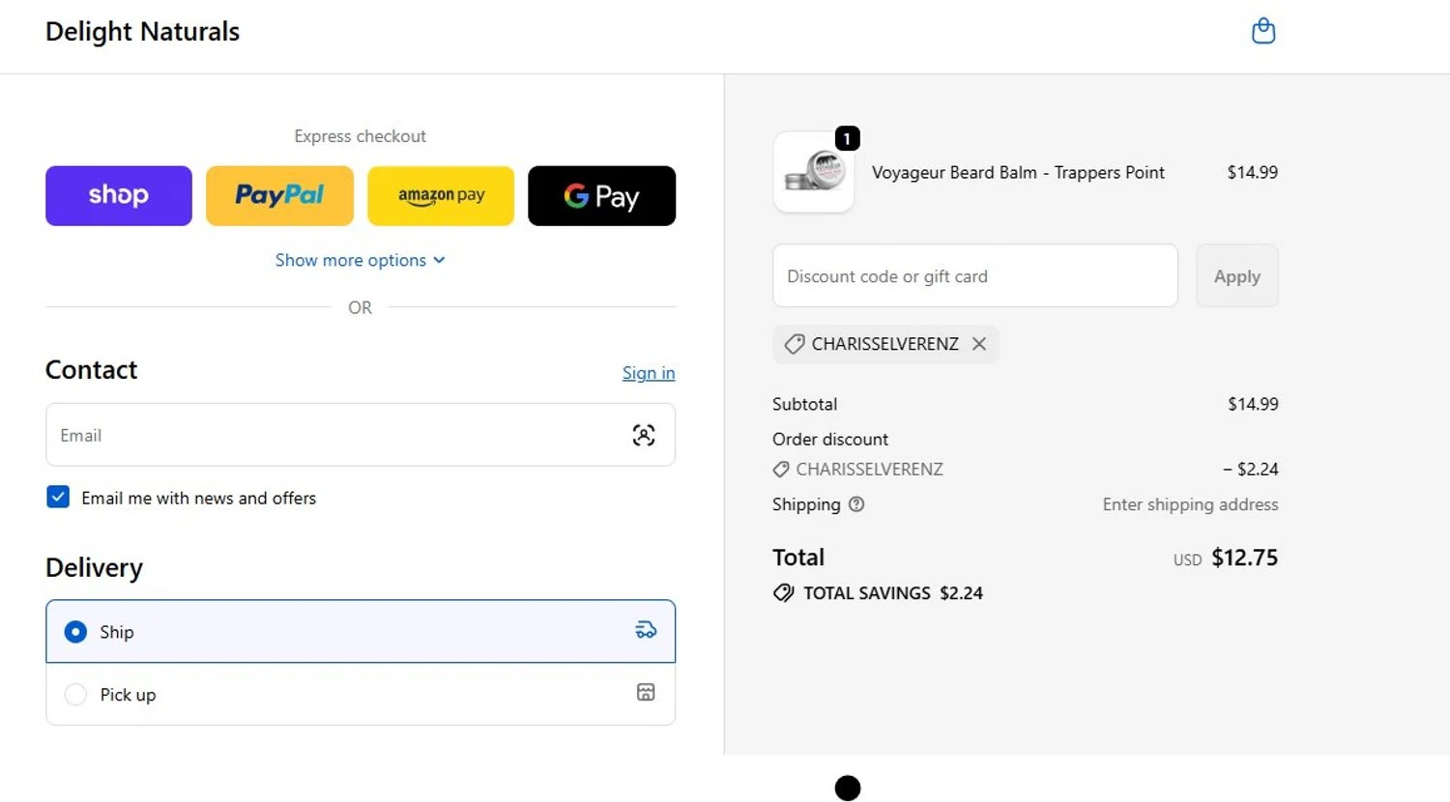
Task: Click the Delight Naturals store name
Action: click(x=142, y=32)
